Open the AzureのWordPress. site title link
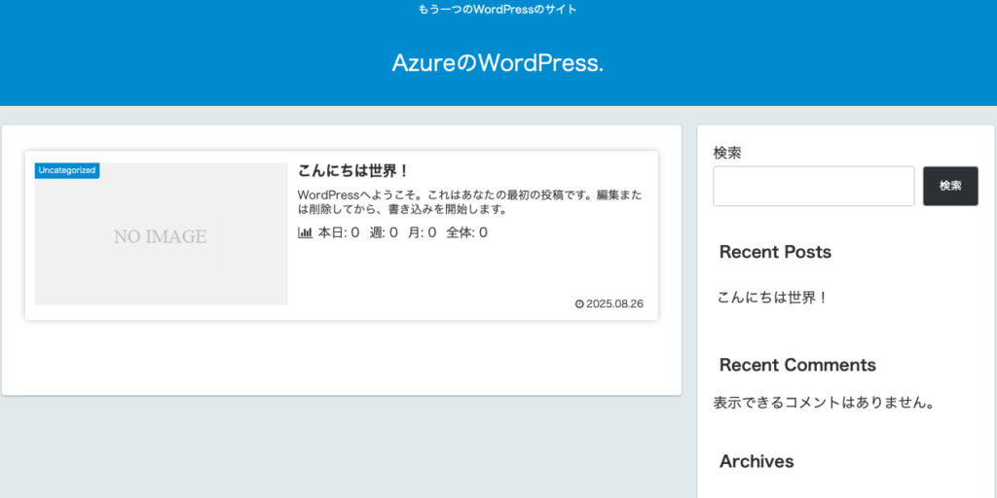Viewport: 997px width, 498px height. (498, 63)
